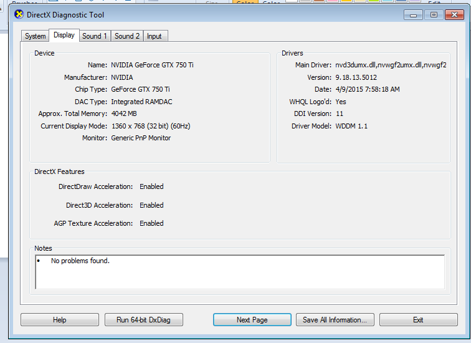Open the Sound 1 tab
The image size is (471, 343).
tap(95, 36)
